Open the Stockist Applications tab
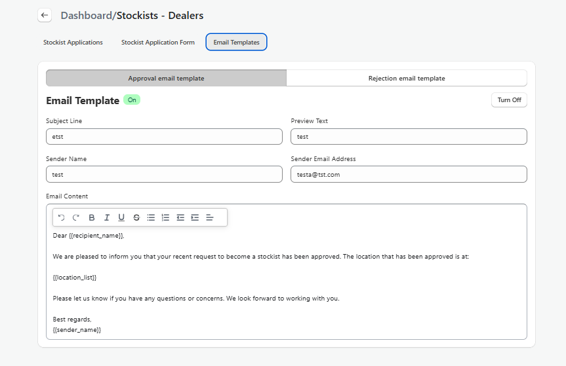566x366 pixels. [73, 43]
